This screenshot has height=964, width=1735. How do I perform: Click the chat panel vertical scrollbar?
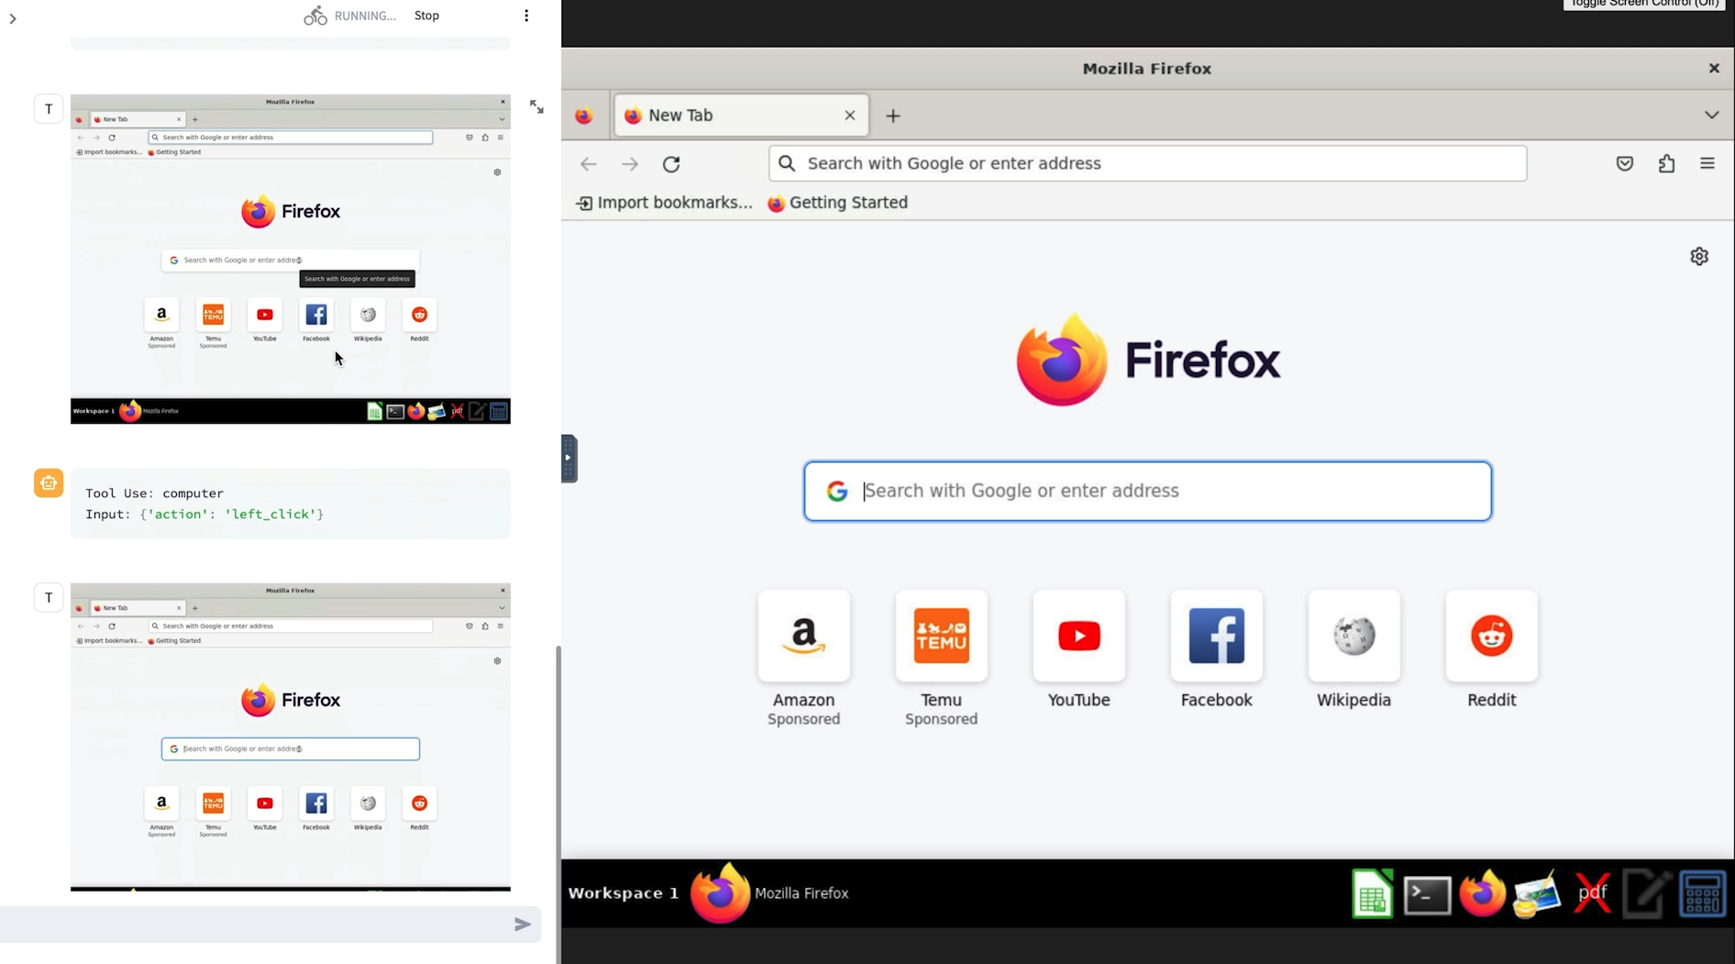tap(558, 803)
